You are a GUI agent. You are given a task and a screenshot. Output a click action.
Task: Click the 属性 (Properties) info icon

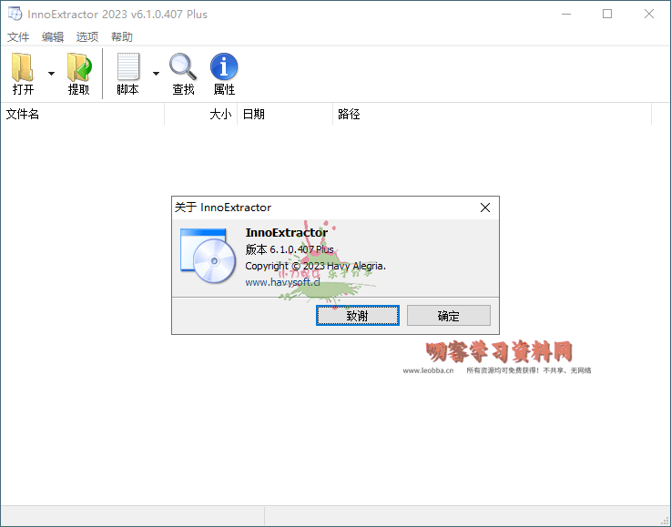224,67
